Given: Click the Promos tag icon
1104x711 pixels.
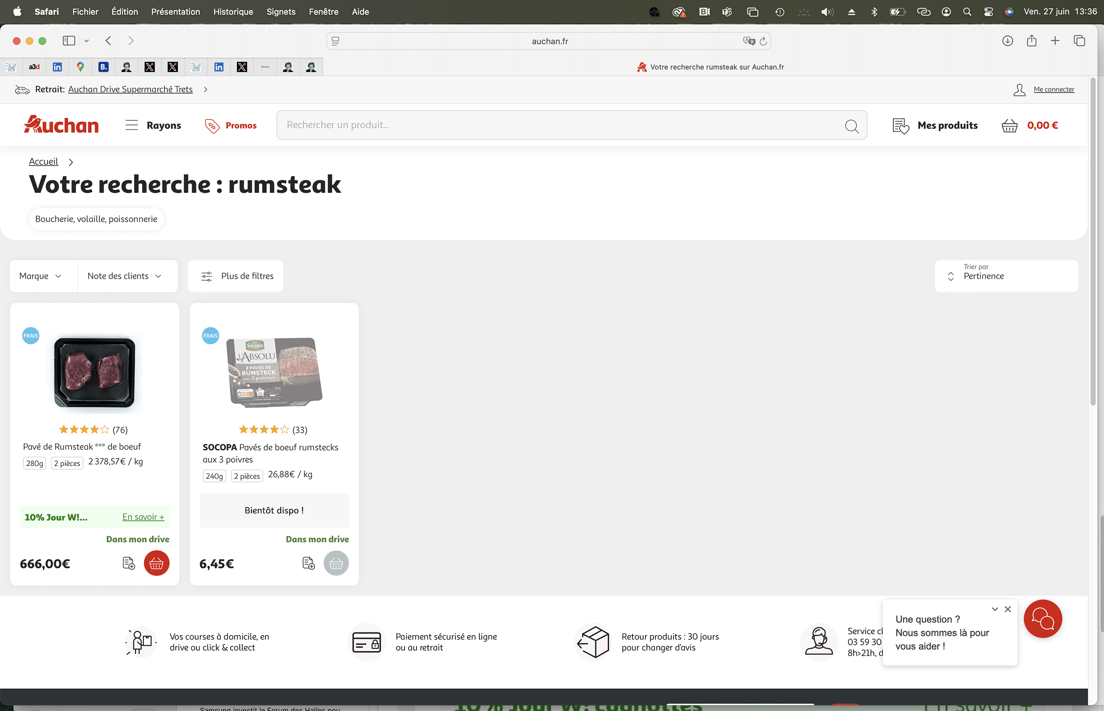Looking at the screenshot, I should click(212, 126).
